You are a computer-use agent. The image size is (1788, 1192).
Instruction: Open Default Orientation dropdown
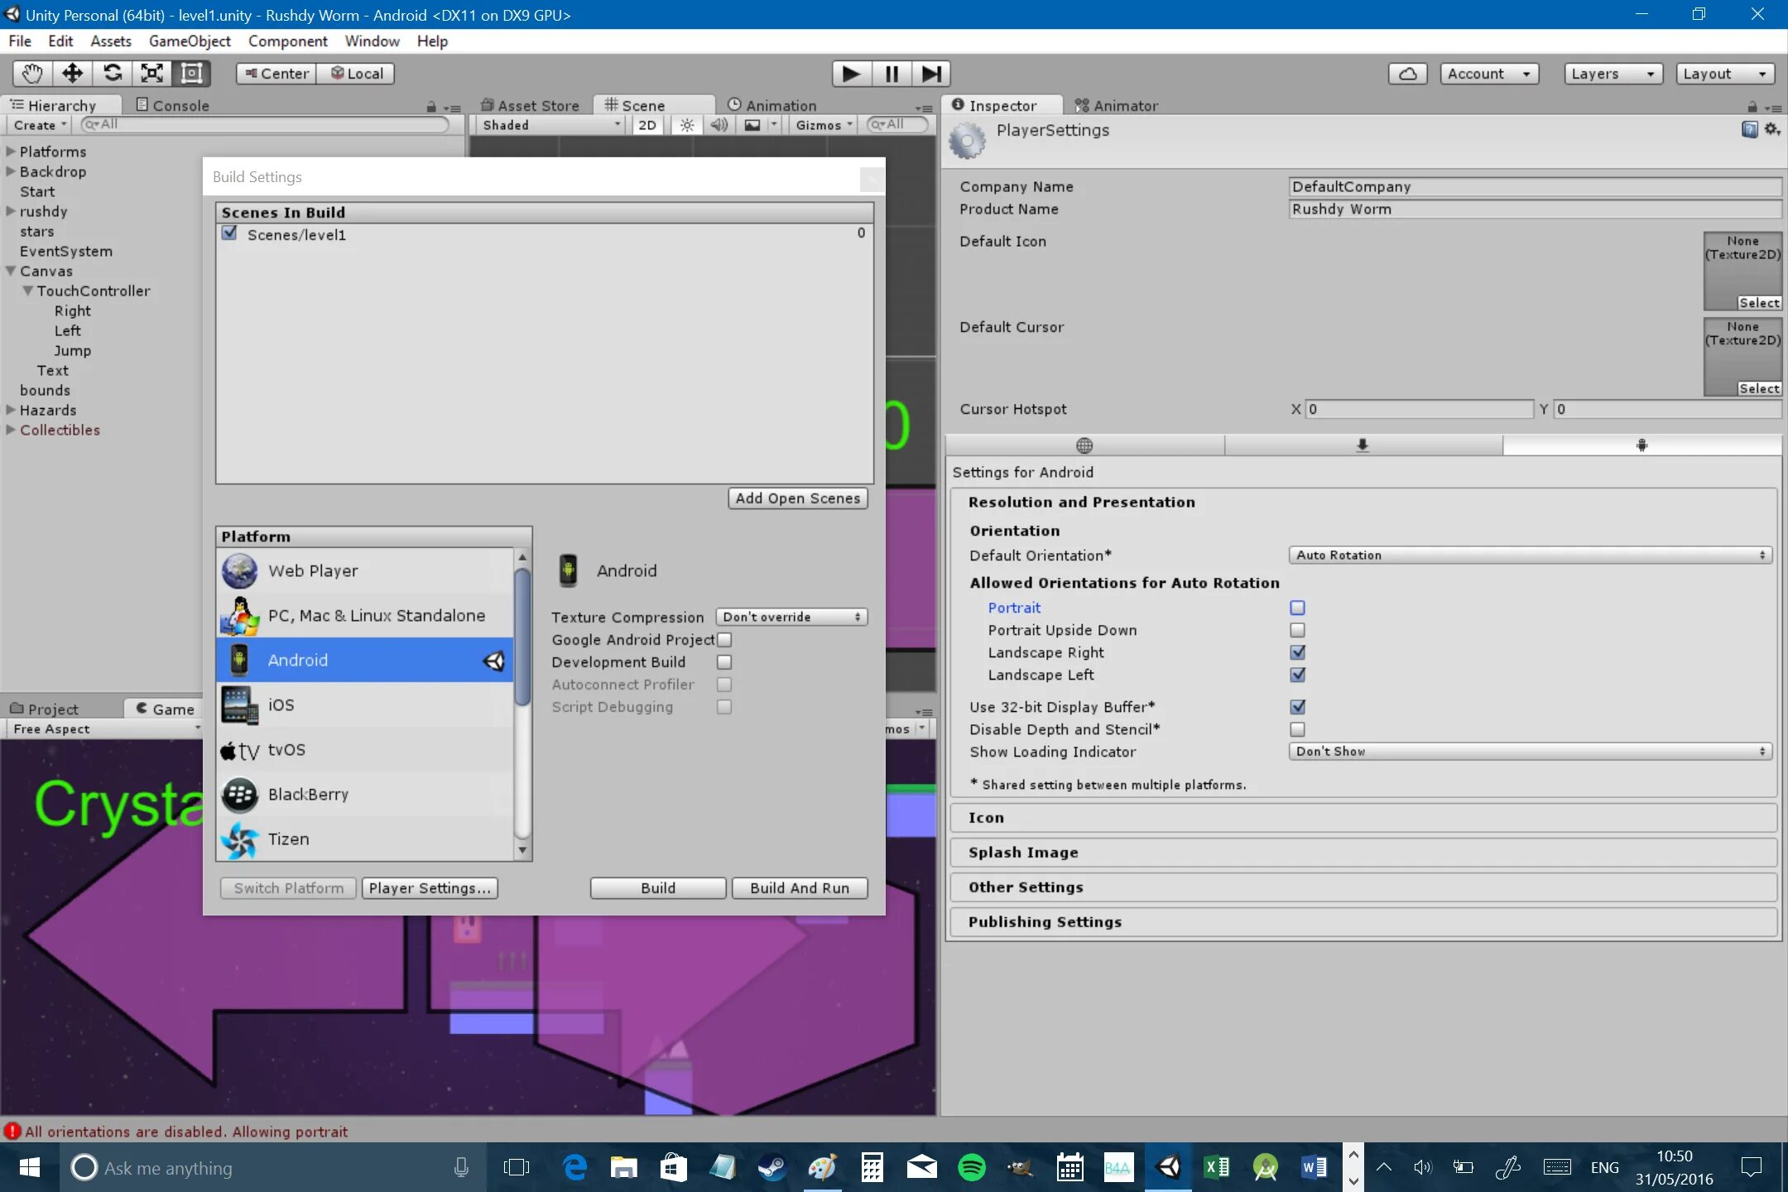pyautogui.click(x=1530, y=555)
